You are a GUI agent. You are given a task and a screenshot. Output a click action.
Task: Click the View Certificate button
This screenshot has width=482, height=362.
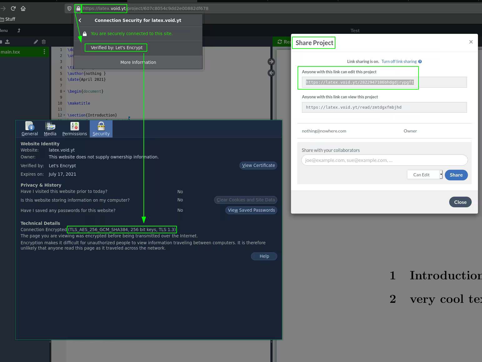pos(259,165)
